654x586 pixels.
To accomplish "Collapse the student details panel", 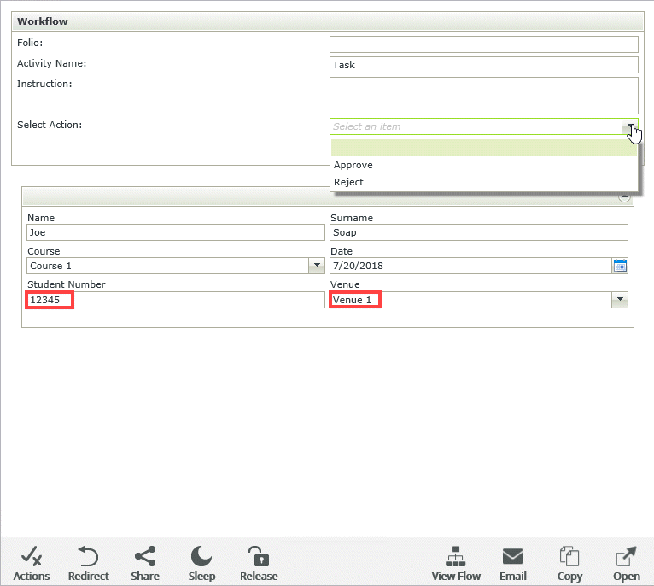I will 624,196.
